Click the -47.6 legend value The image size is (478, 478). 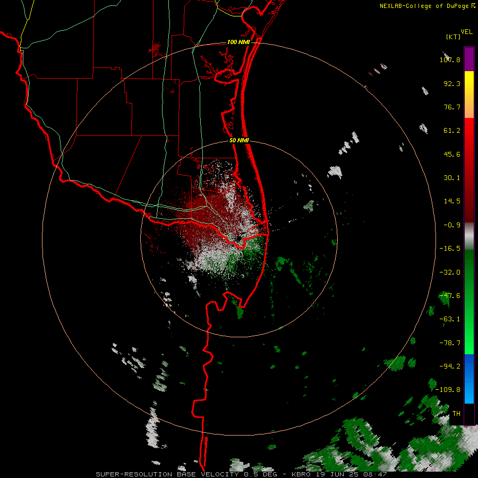point(450,296)
